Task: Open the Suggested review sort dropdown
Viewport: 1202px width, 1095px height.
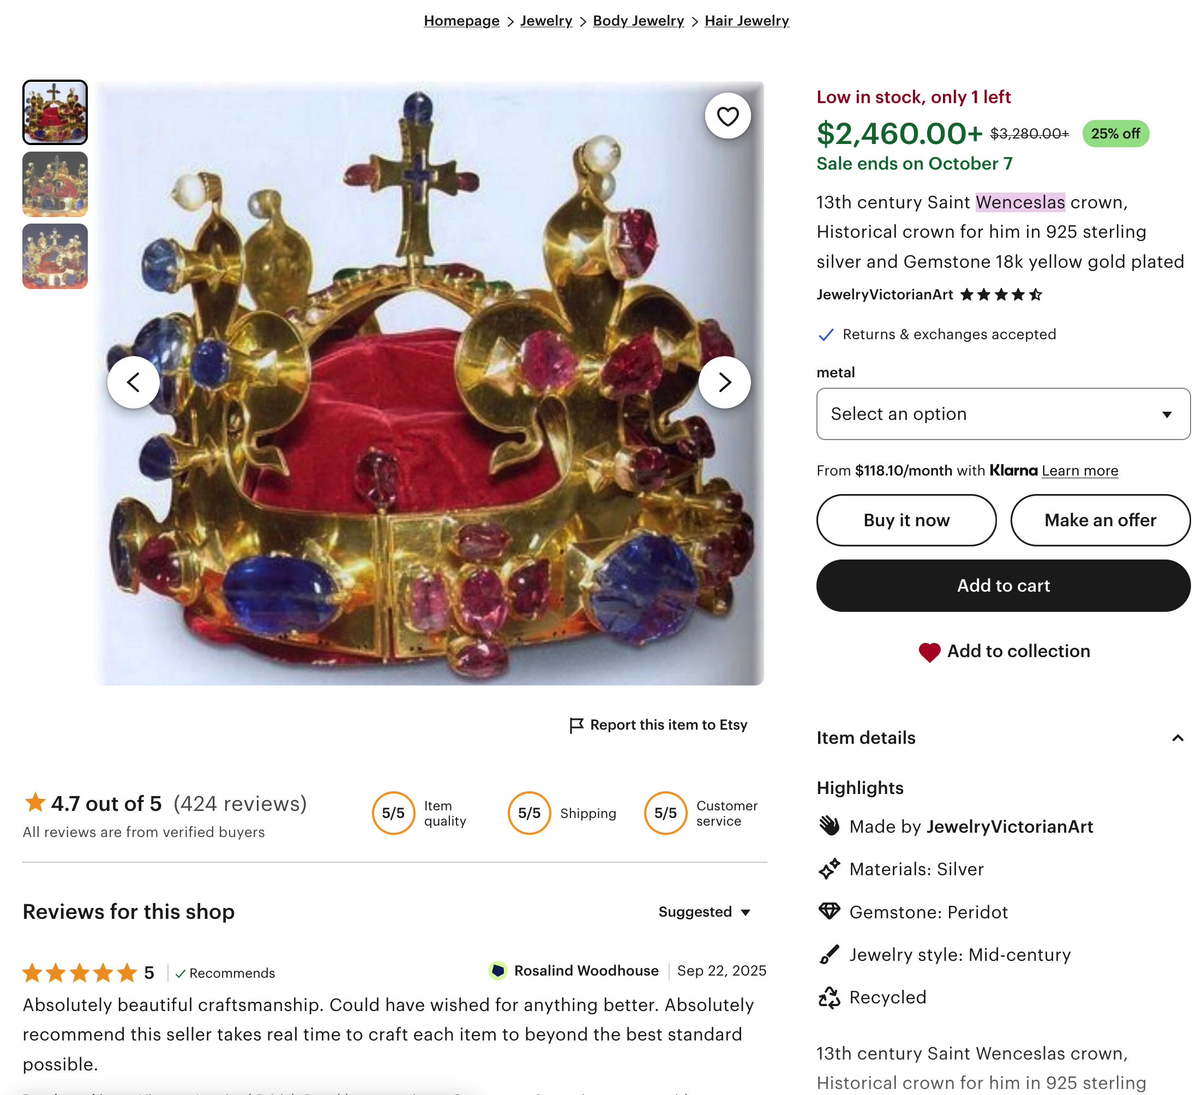Action: coord(704,912)
